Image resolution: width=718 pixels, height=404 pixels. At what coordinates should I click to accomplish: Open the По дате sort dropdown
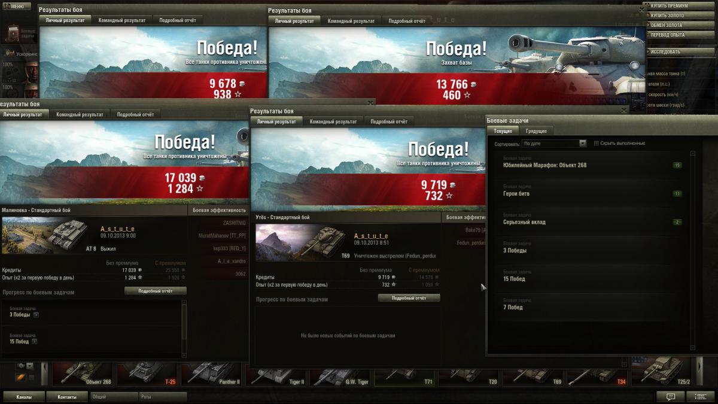[x=553, y=144]
